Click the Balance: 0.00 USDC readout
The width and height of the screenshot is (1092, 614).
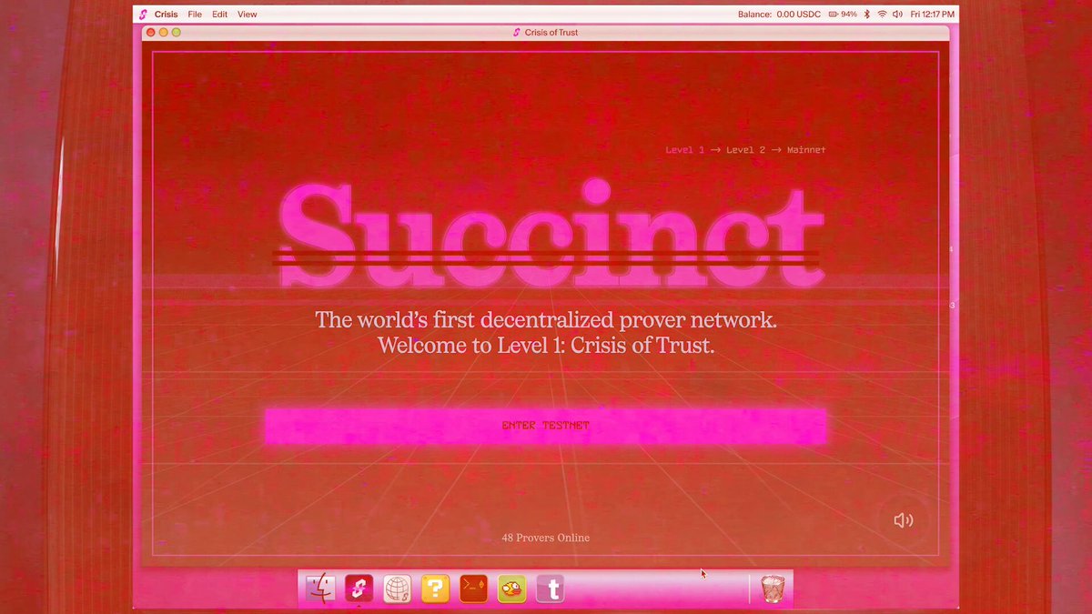pyautogui.click(x=779, y=15)
